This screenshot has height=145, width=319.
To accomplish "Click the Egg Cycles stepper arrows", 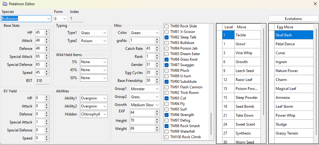I will [x=157, y=73].
